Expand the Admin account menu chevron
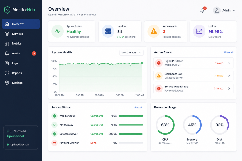Screen dimensions: 242x161 [x=234, y=10]
